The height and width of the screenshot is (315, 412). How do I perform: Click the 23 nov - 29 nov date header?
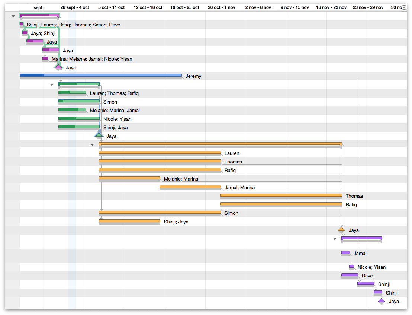pyautogui.click(x=368, y=7)
